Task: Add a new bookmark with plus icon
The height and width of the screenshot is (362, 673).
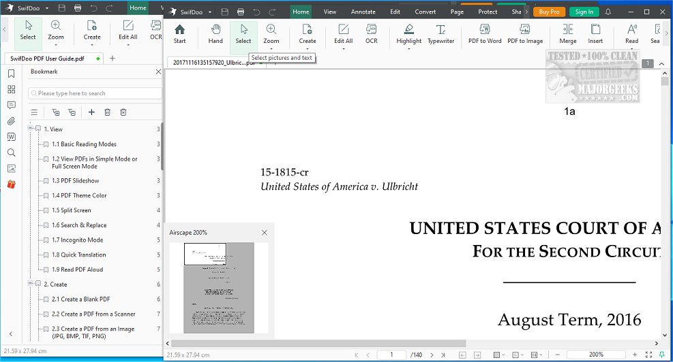Action: click(91, 112)
